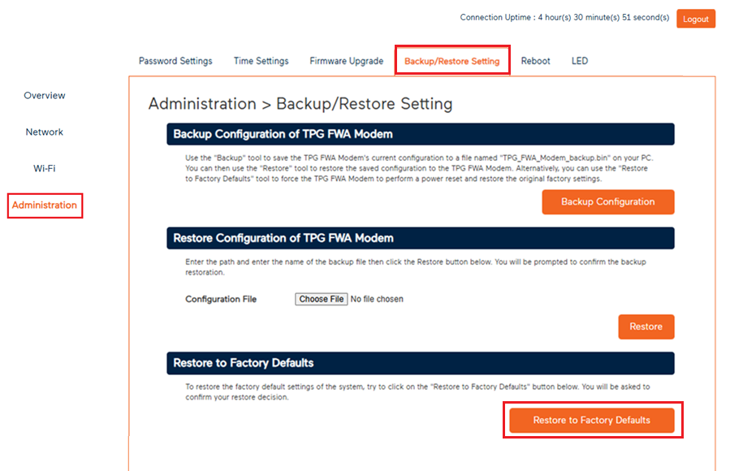
Task: Click the Restore button
Action: 646,326
